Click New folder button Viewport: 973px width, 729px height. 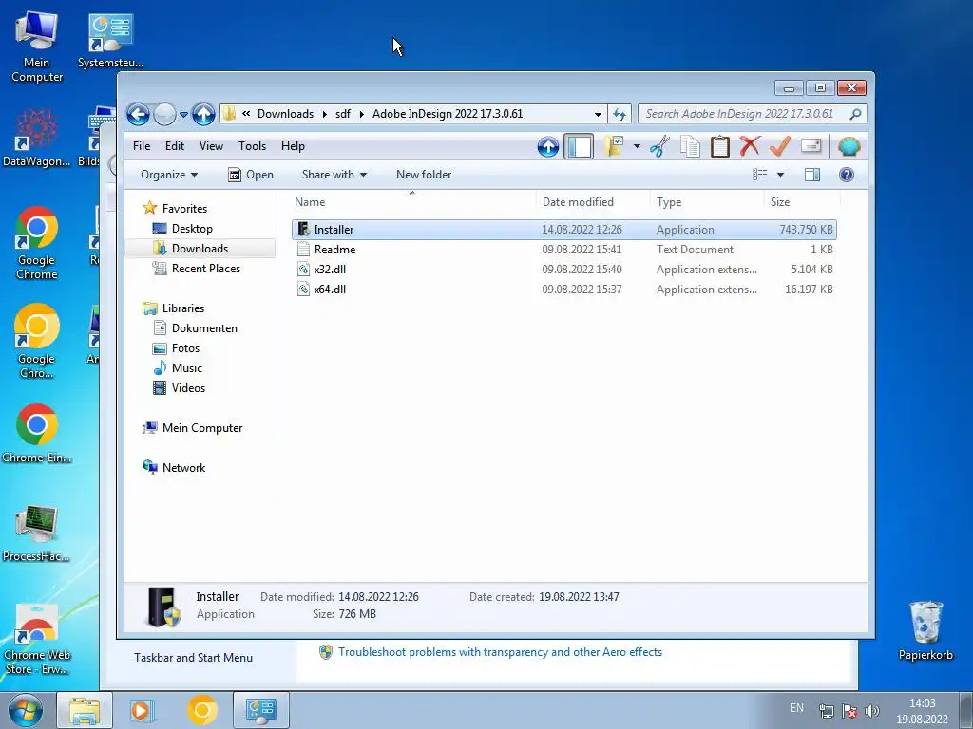coord(424,175)
